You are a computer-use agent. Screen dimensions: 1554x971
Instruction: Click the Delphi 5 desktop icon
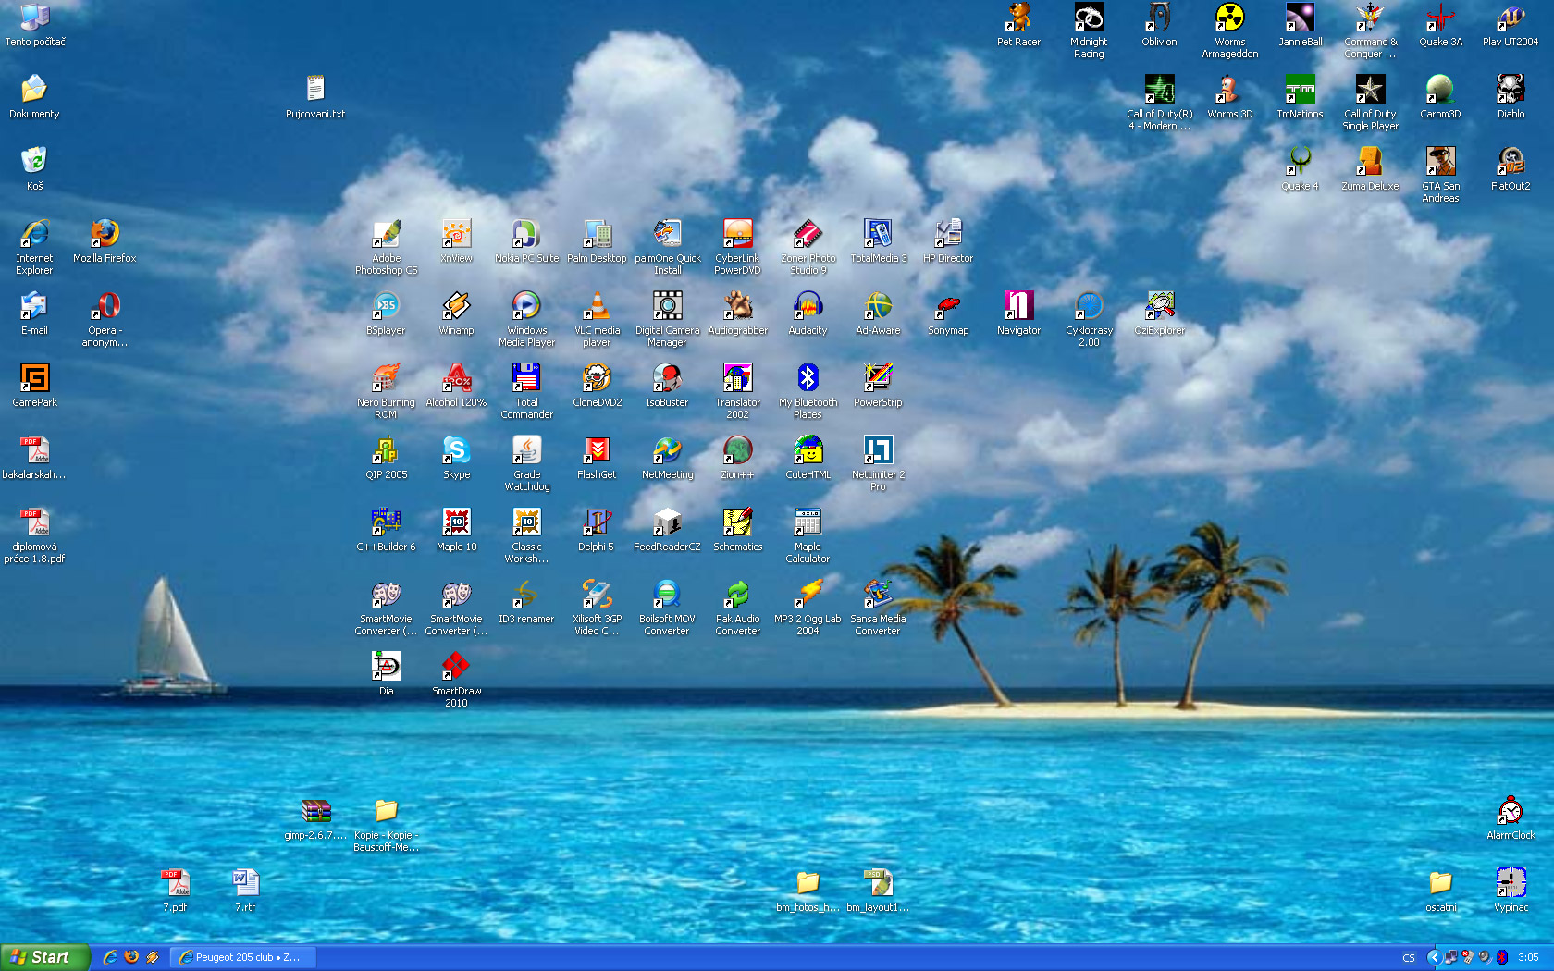pyautogui.click(x=597, y=523)
